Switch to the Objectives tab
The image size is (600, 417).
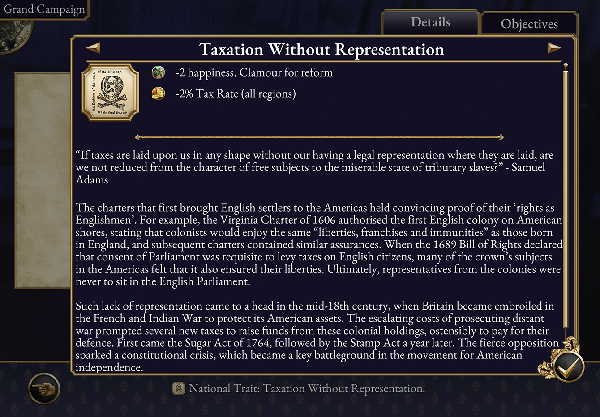[529, 24]
